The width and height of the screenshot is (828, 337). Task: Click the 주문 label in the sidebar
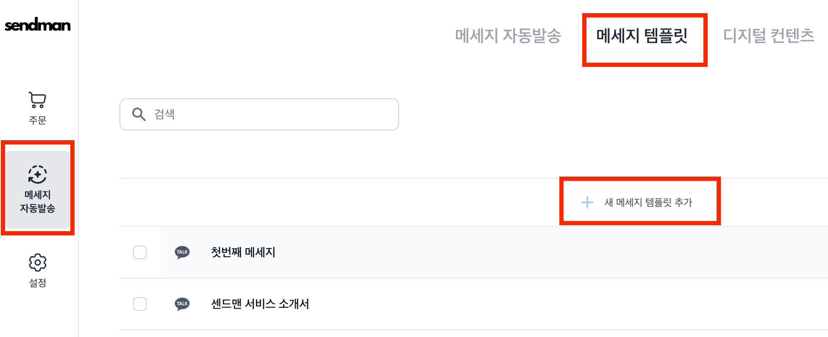(x=37, y=120)
